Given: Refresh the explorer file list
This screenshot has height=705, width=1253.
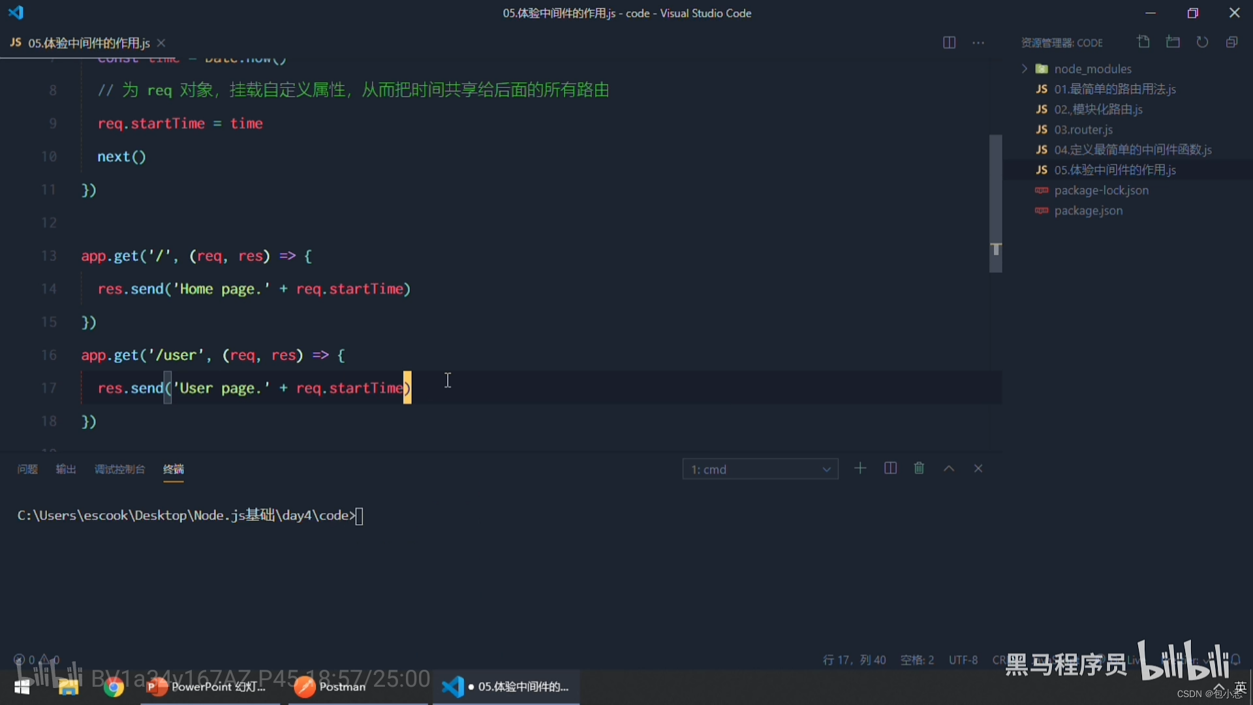Looking at the screenshot, I should click(x=1202, y=42).
